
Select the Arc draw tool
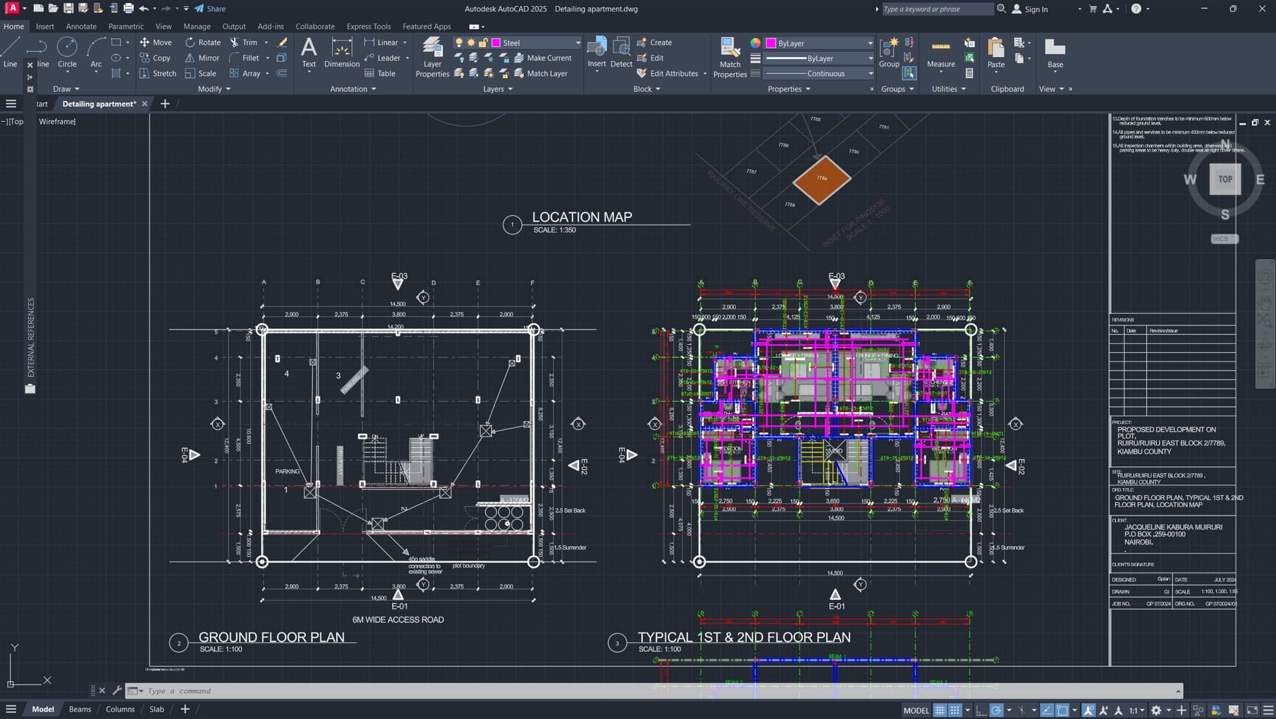96,52
